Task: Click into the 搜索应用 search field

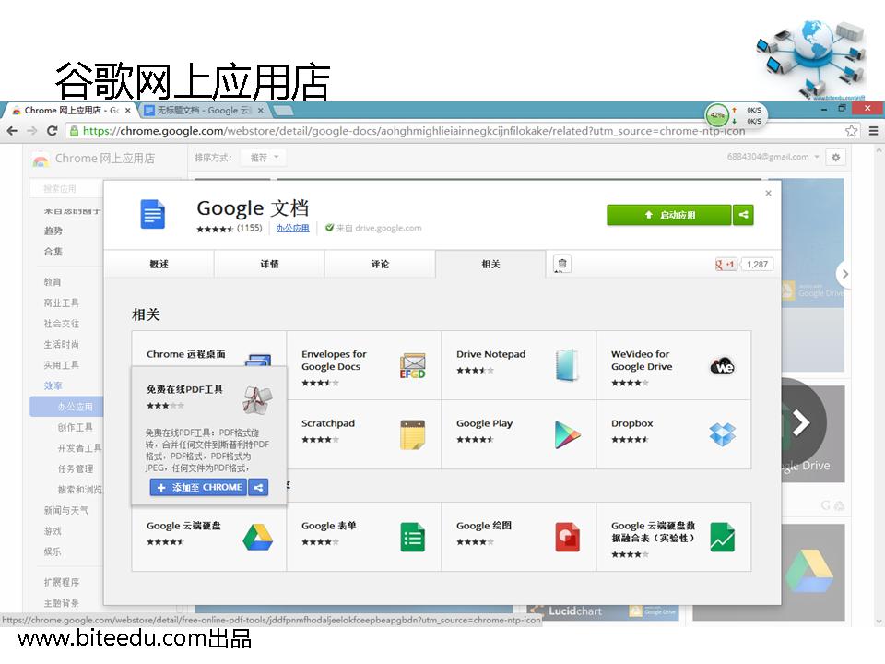Action: click(66, 188)
